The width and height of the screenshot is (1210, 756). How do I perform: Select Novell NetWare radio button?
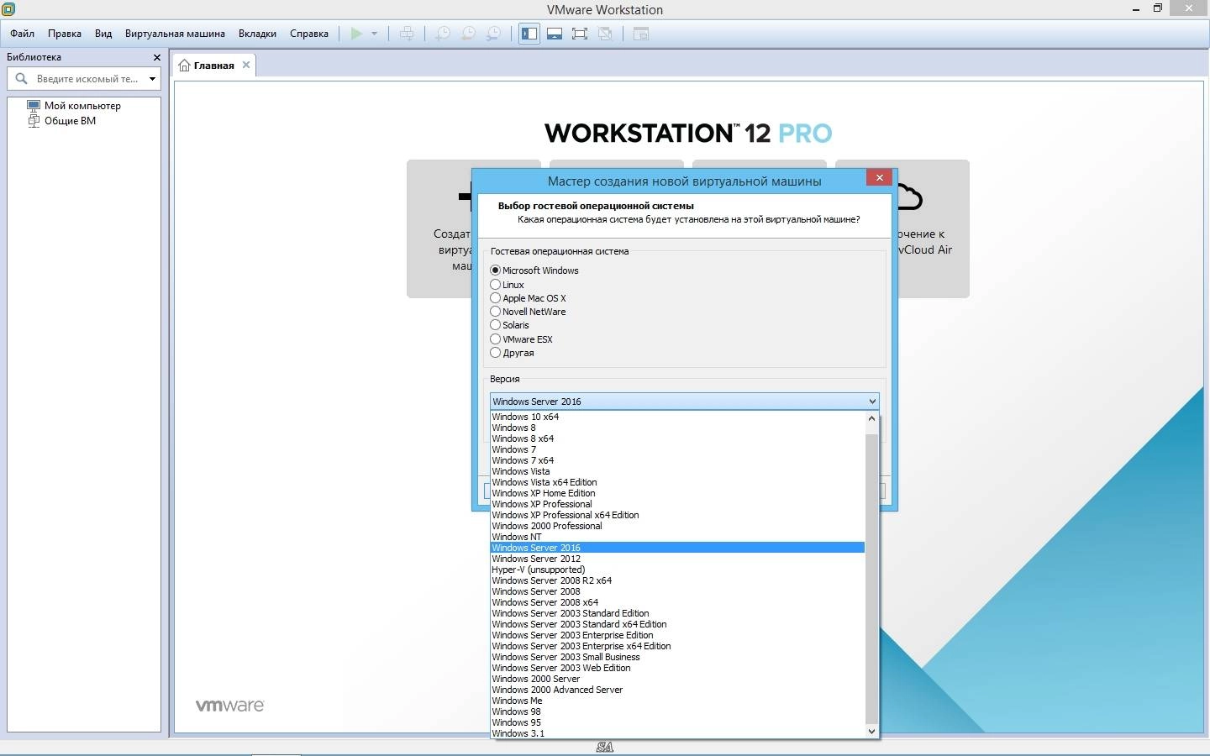click(x=496, y=312)
